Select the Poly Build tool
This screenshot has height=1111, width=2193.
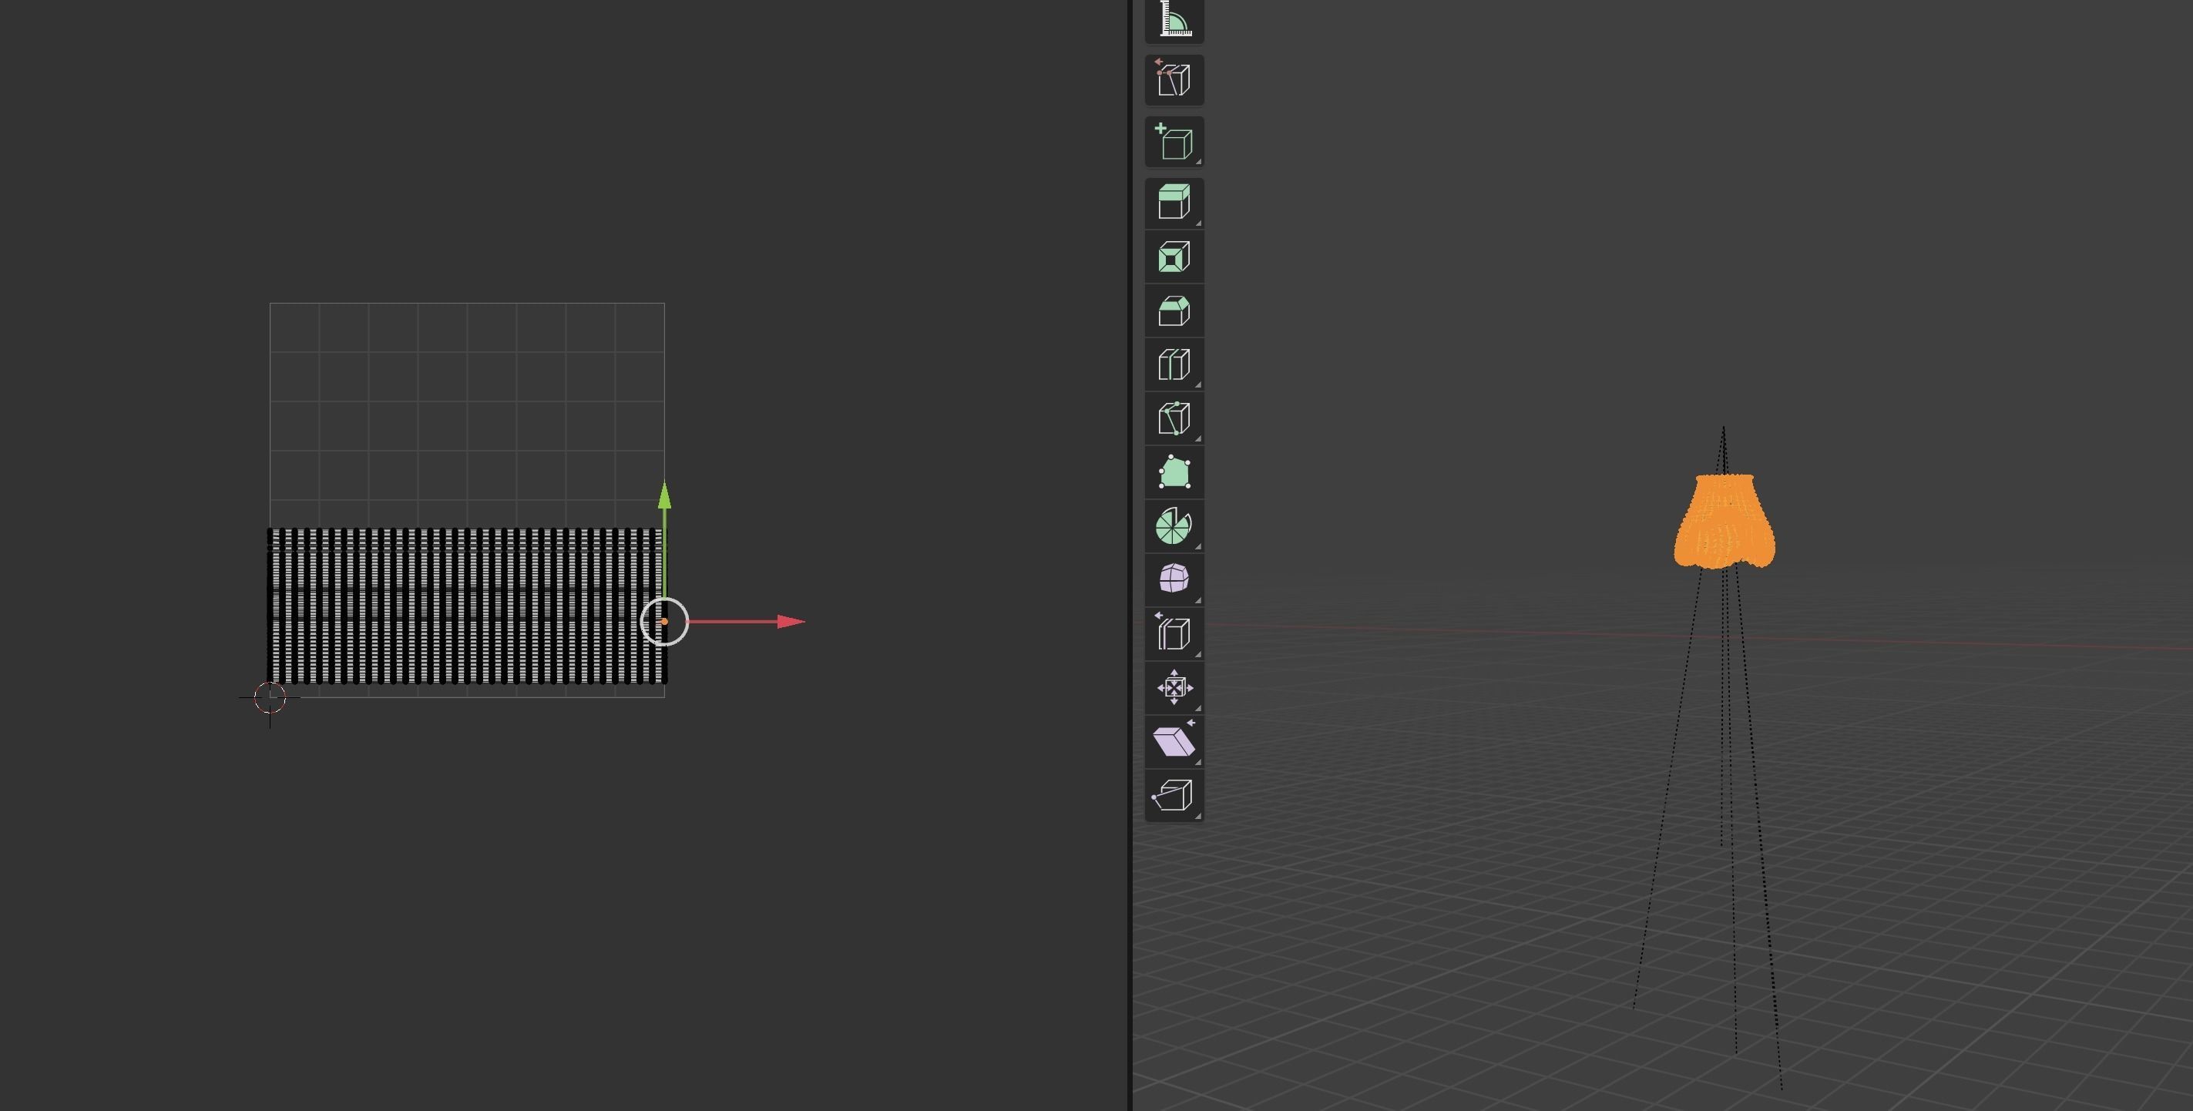tap(1174, 472)
